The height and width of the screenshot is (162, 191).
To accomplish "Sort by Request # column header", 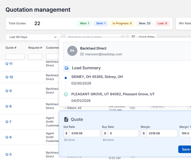I will (35, 48).
